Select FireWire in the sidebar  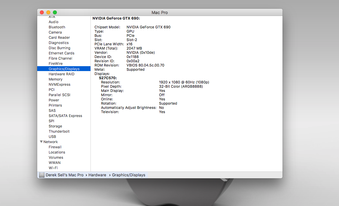click(56, 64)
